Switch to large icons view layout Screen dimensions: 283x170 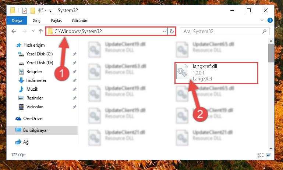tap(269, 155)
